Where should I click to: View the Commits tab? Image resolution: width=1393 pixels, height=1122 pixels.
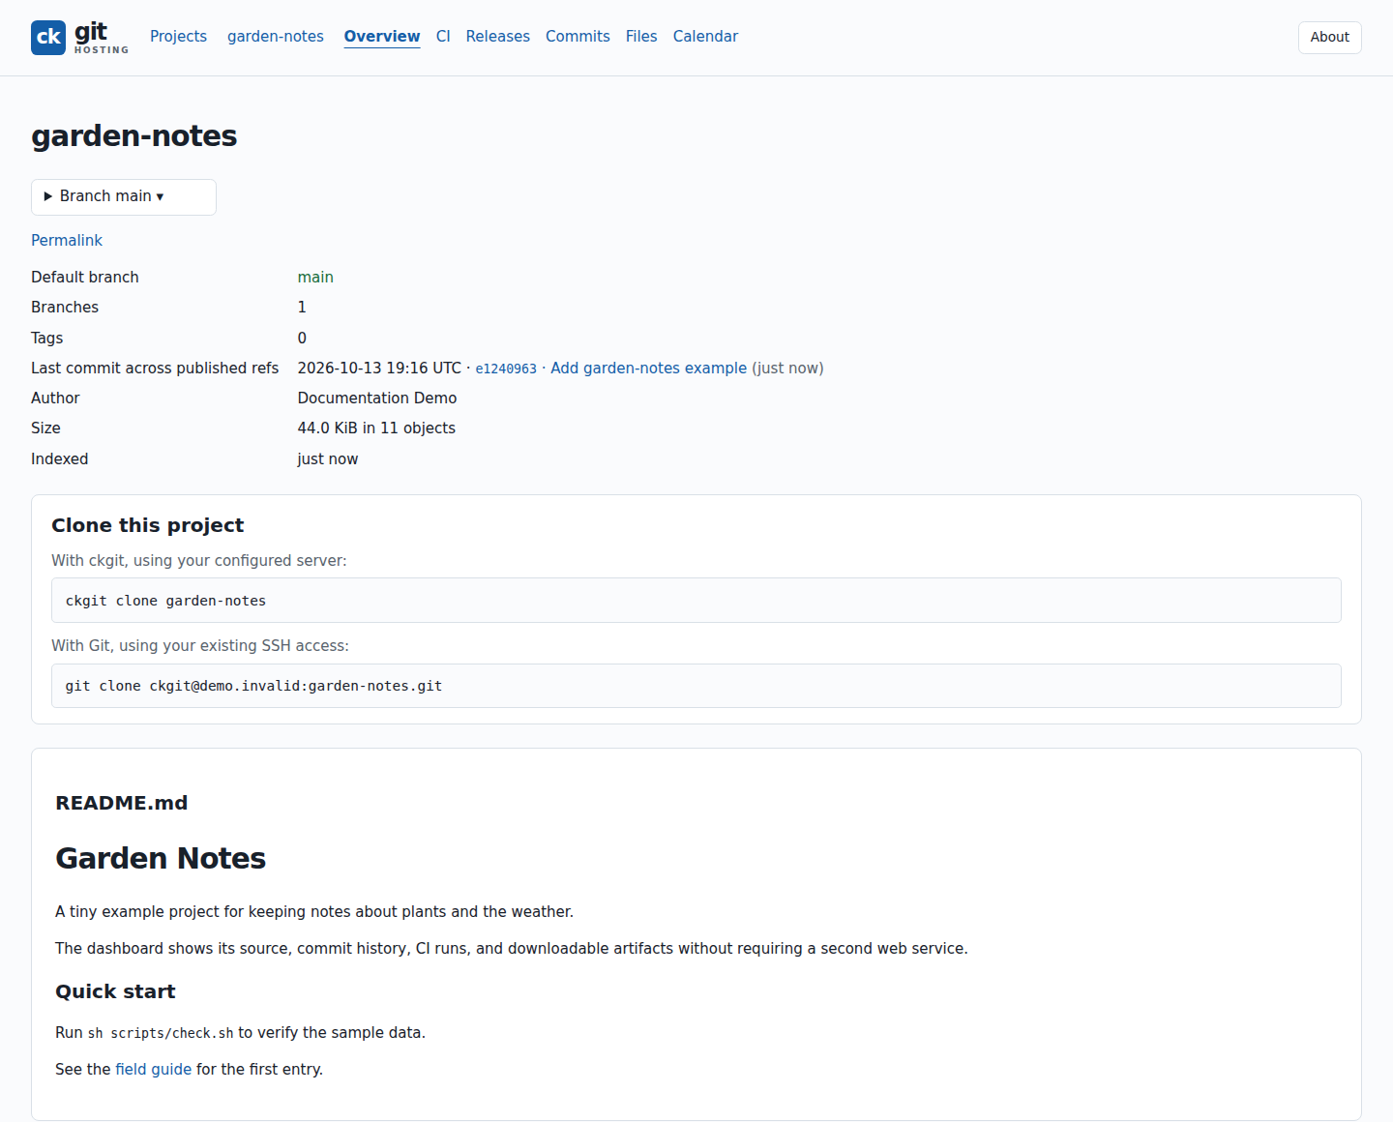click(578, 37)
